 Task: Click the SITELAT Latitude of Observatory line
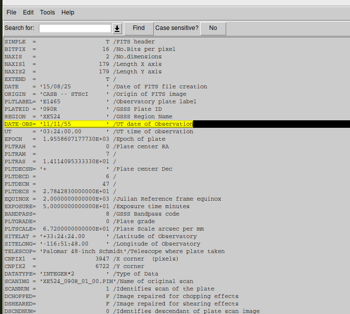100,236
